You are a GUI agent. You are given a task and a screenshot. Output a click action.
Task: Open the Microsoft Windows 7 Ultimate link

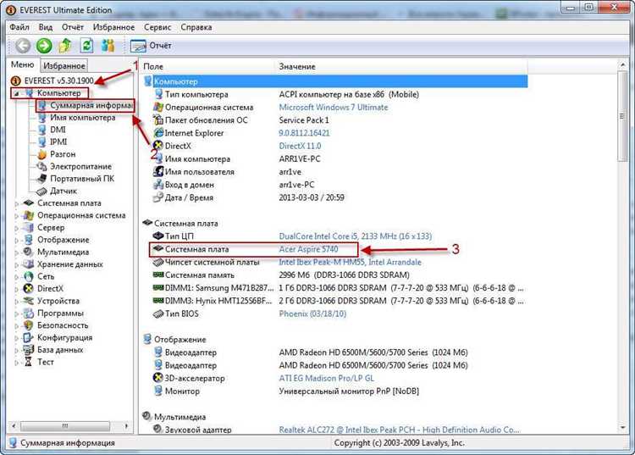[334, 108]
